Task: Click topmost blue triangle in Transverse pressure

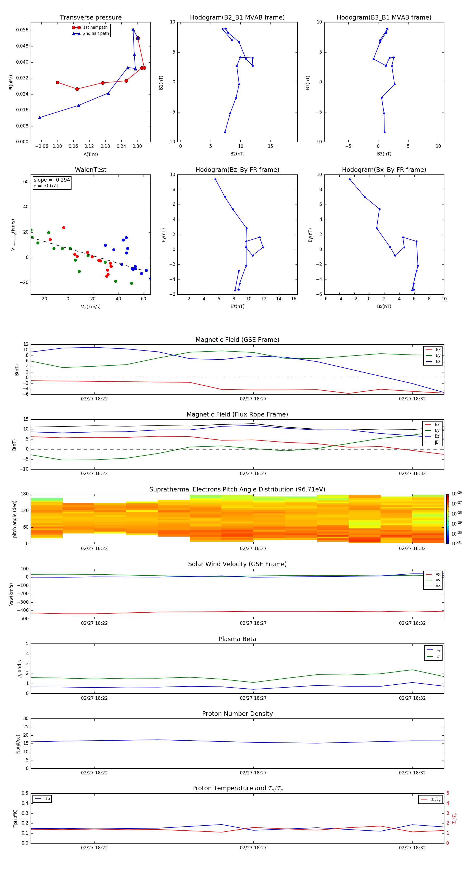Action: coord(133,30)
